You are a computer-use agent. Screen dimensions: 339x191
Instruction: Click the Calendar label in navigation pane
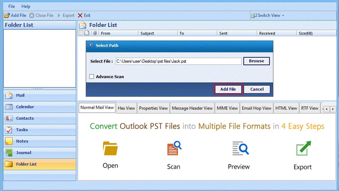[x=25, y=107]
